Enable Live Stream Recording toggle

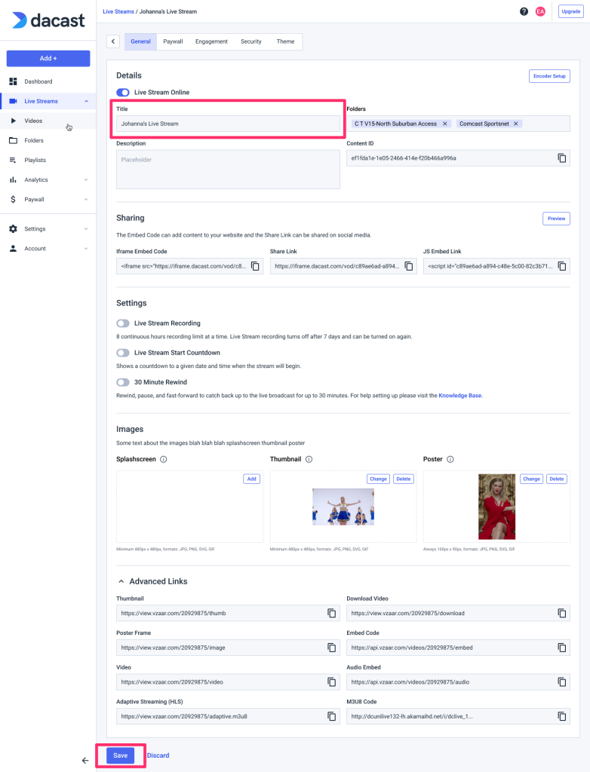click(123, 323)
